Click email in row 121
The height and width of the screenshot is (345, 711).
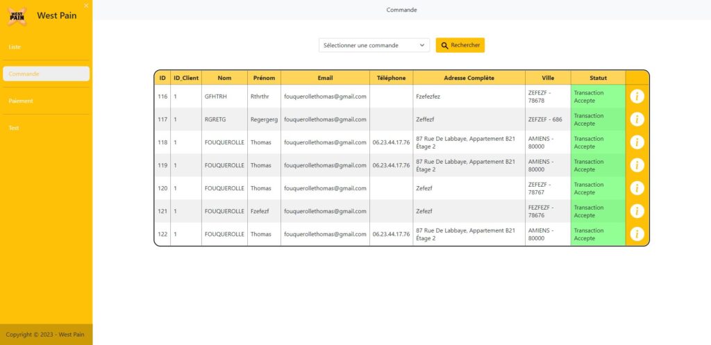[325, 211]
